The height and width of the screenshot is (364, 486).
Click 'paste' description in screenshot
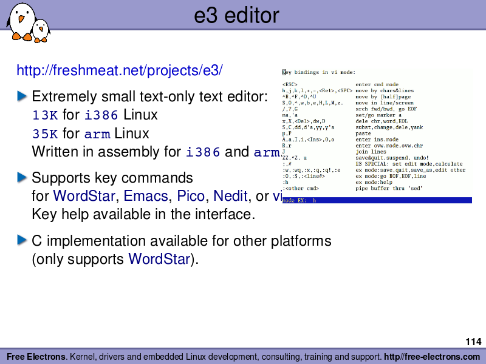[363, 133]
